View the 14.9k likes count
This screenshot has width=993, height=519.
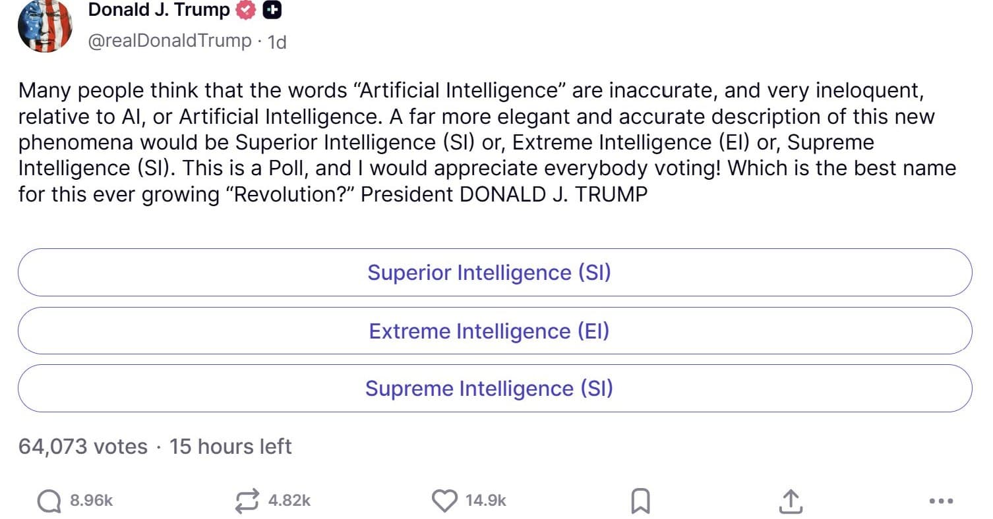[486, 501]
